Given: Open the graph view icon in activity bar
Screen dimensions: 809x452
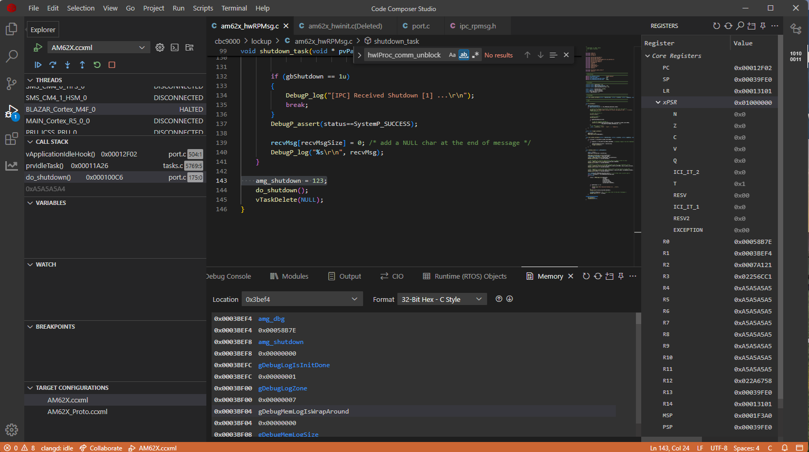Looking at the screenshot, I should (12, 165).
